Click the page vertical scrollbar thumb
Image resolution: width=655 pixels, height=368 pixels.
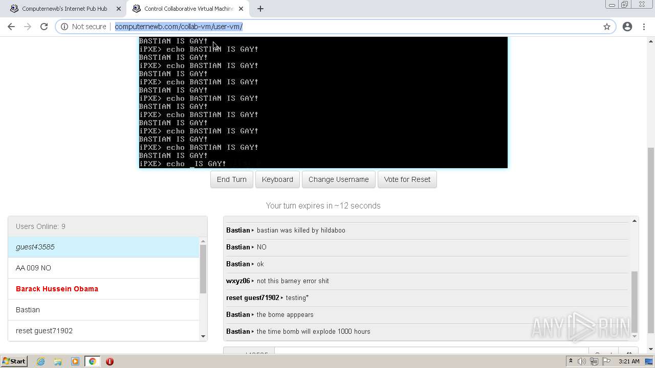coord(651,240)
